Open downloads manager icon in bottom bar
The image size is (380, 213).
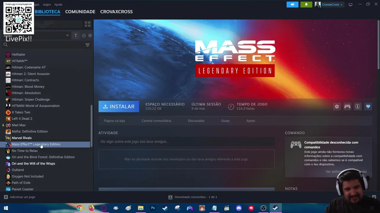click(x=170, y=197)
